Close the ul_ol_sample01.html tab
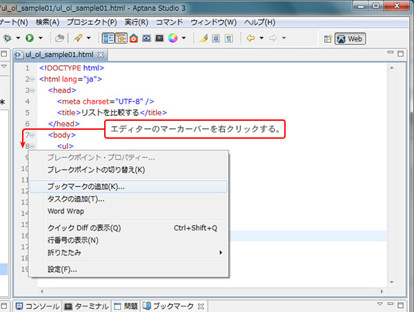414x312 pixels. click(101, 55)
